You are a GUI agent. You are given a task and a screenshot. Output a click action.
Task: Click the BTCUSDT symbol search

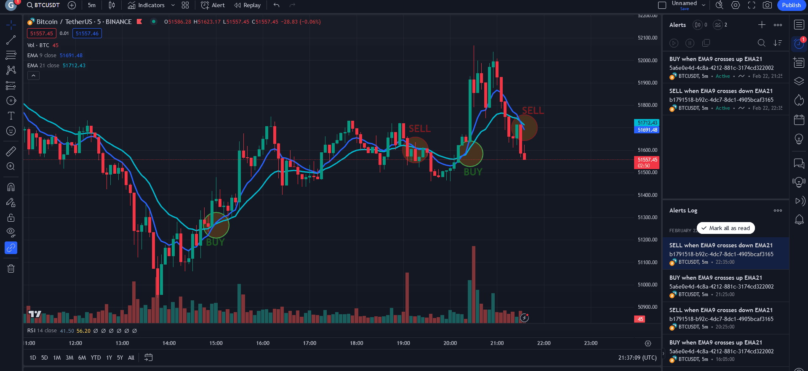coord(43,5)
